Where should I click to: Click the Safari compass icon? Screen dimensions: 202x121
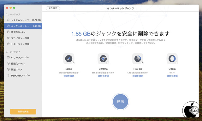[69, 59]
